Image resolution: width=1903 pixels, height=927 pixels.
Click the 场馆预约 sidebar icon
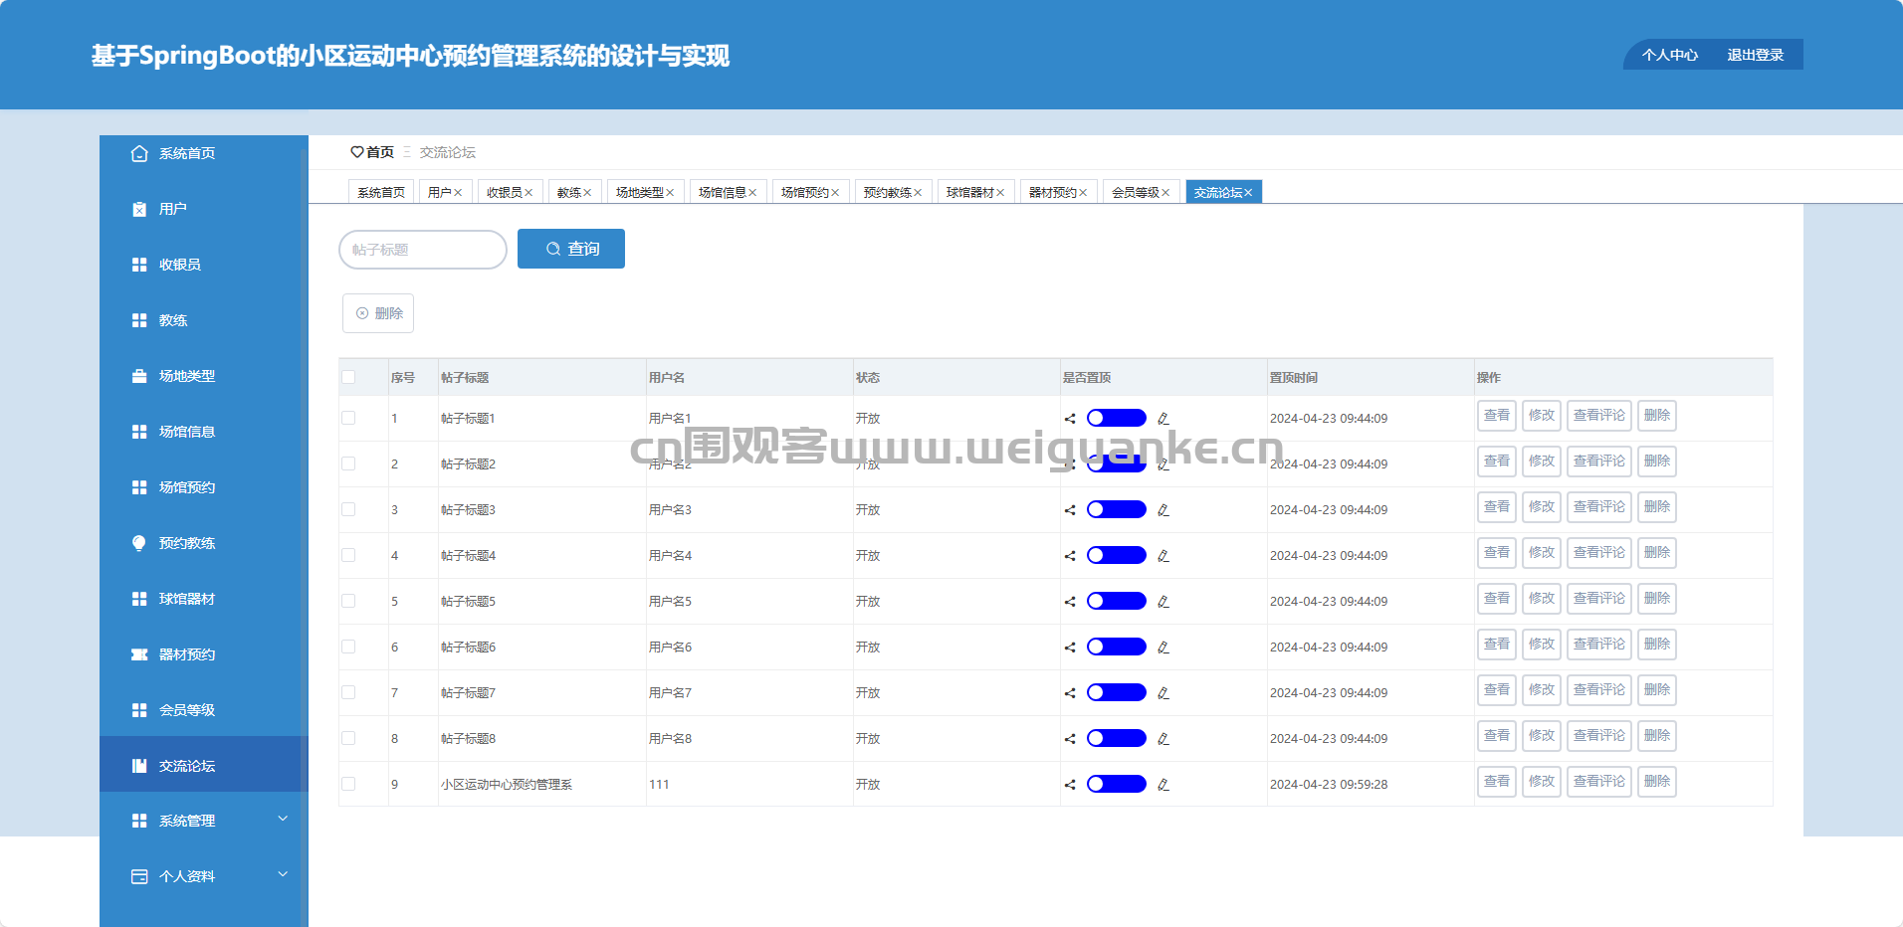coord(139,487)
